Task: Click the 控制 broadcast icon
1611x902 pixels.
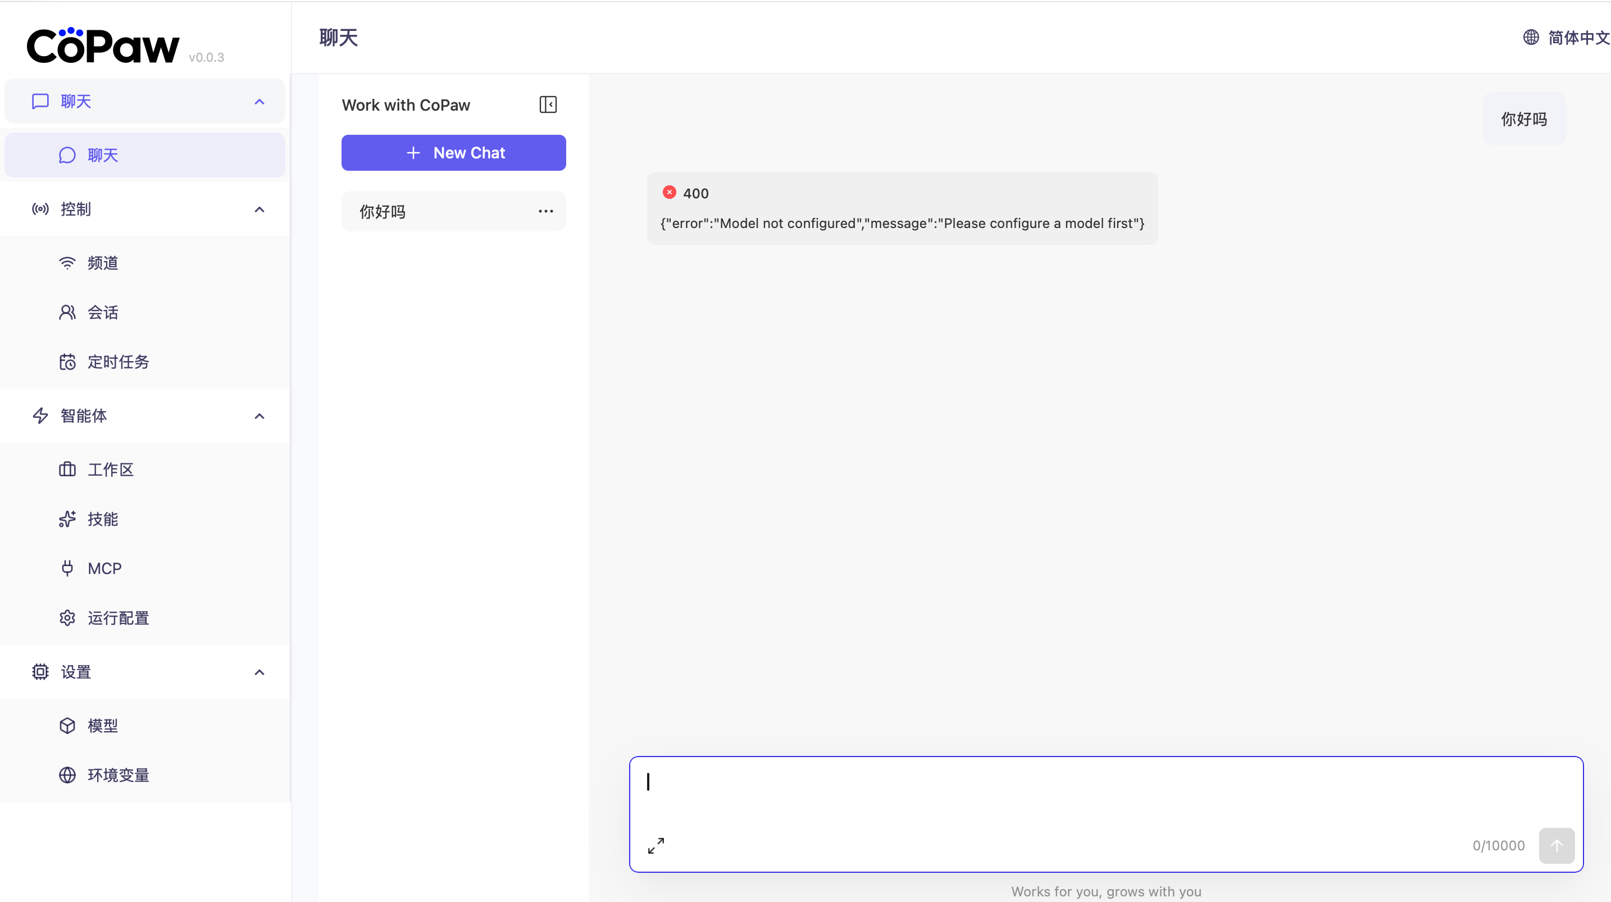Action: (40, 209)
